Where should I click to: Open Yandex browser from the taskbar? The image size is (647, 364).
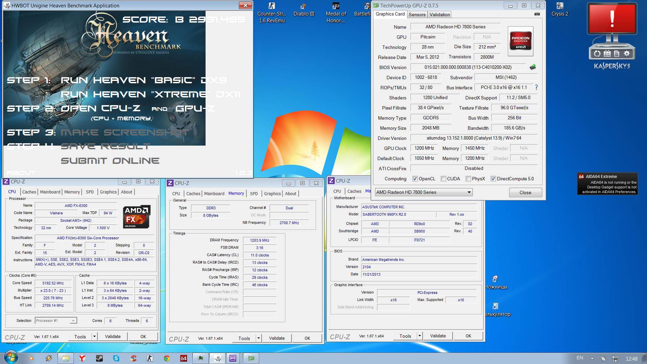click(x=82, y=358)
